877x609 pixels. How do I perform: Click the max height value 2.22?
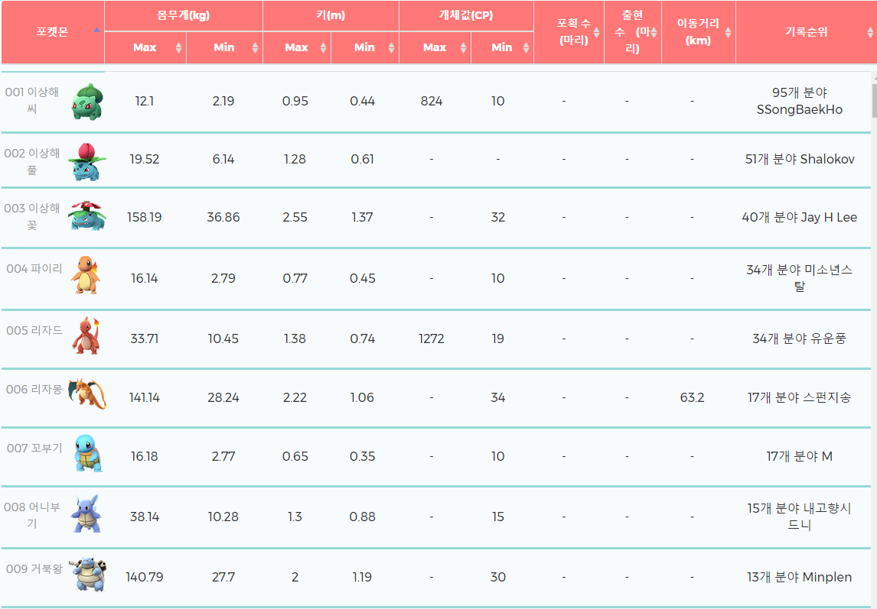click(x=295, y=398)
